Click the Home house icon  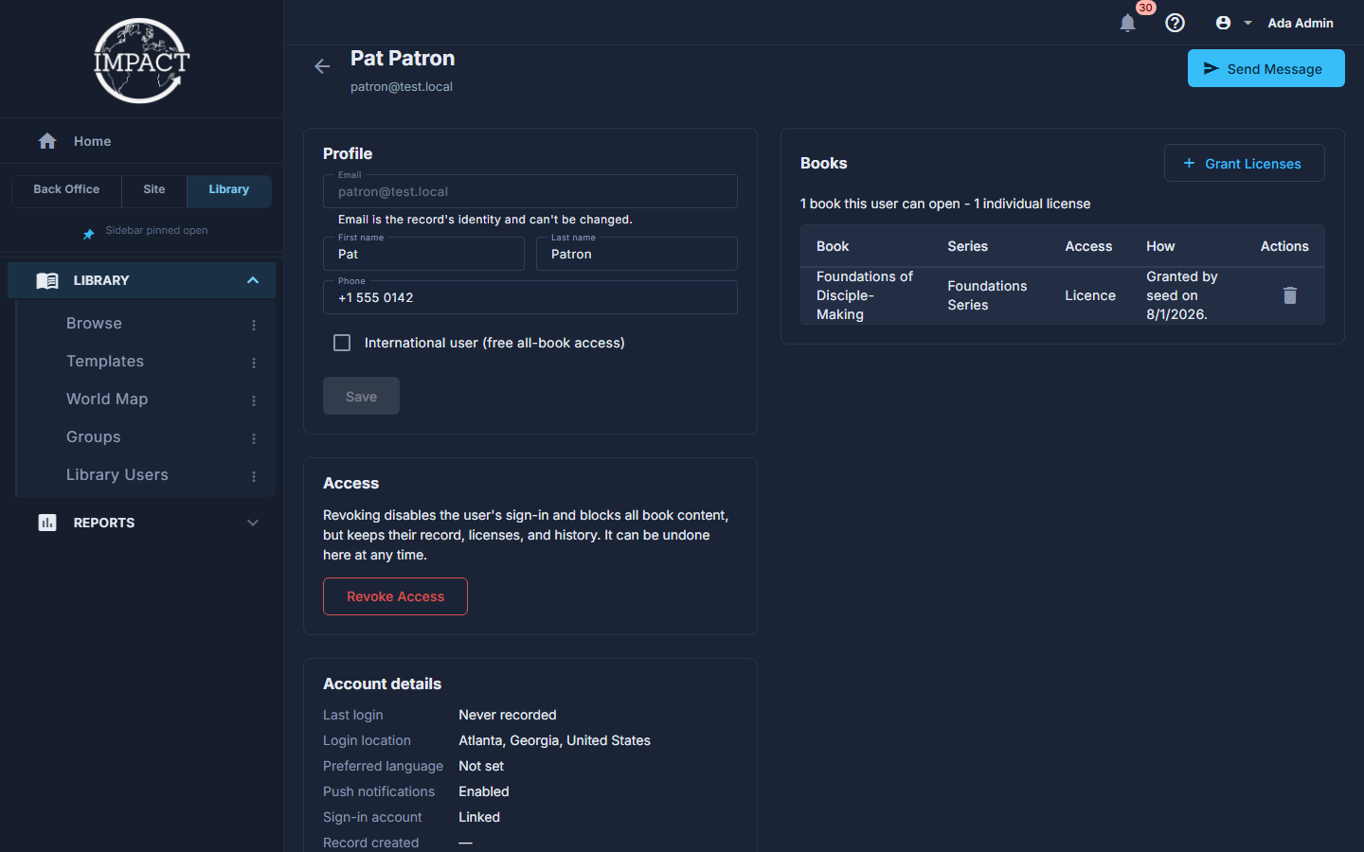click(47, 141)
